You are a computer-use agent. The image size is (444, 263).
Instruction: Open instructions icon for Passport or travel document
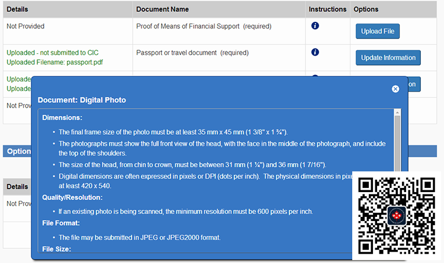click(x=315, y=52)
